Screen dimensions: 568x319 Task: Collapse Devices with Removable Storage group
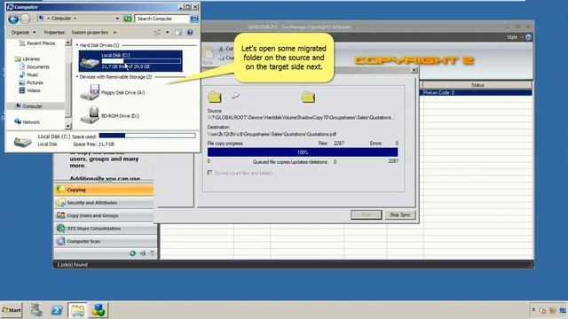click(77, 77)
